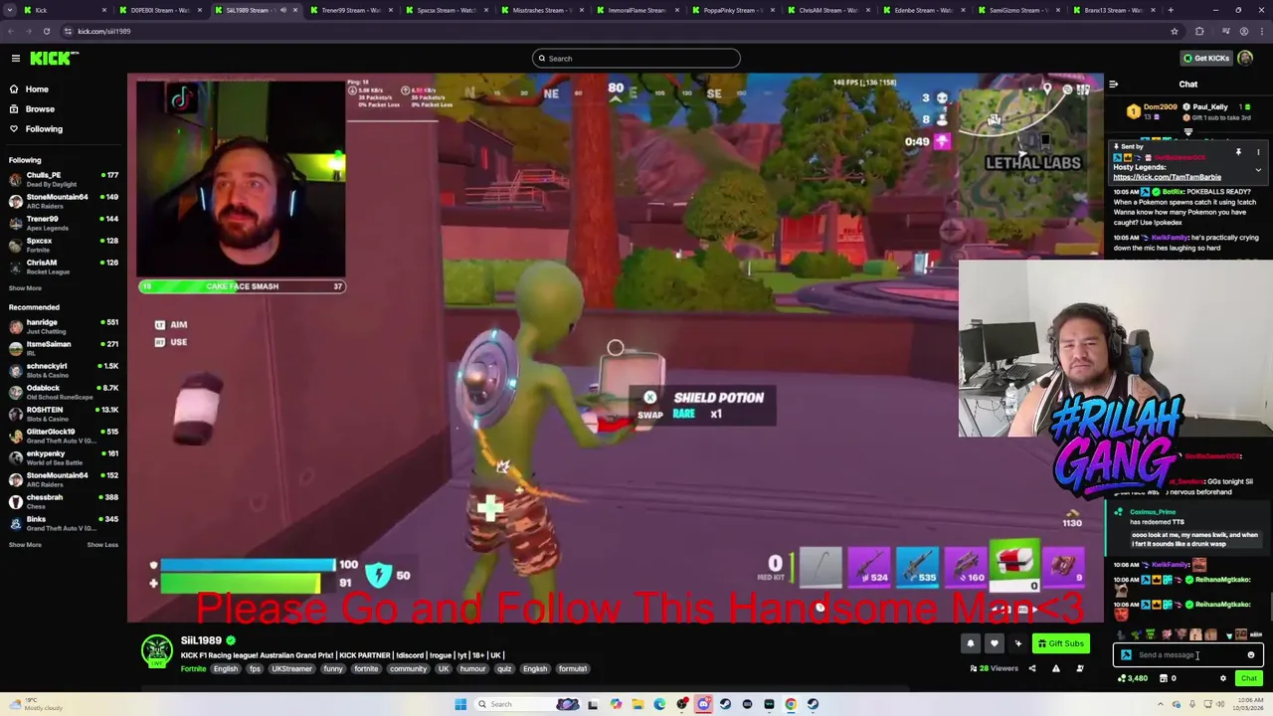
Task: Click the 3,480 channel points balance
Action: pos(1133,678)
